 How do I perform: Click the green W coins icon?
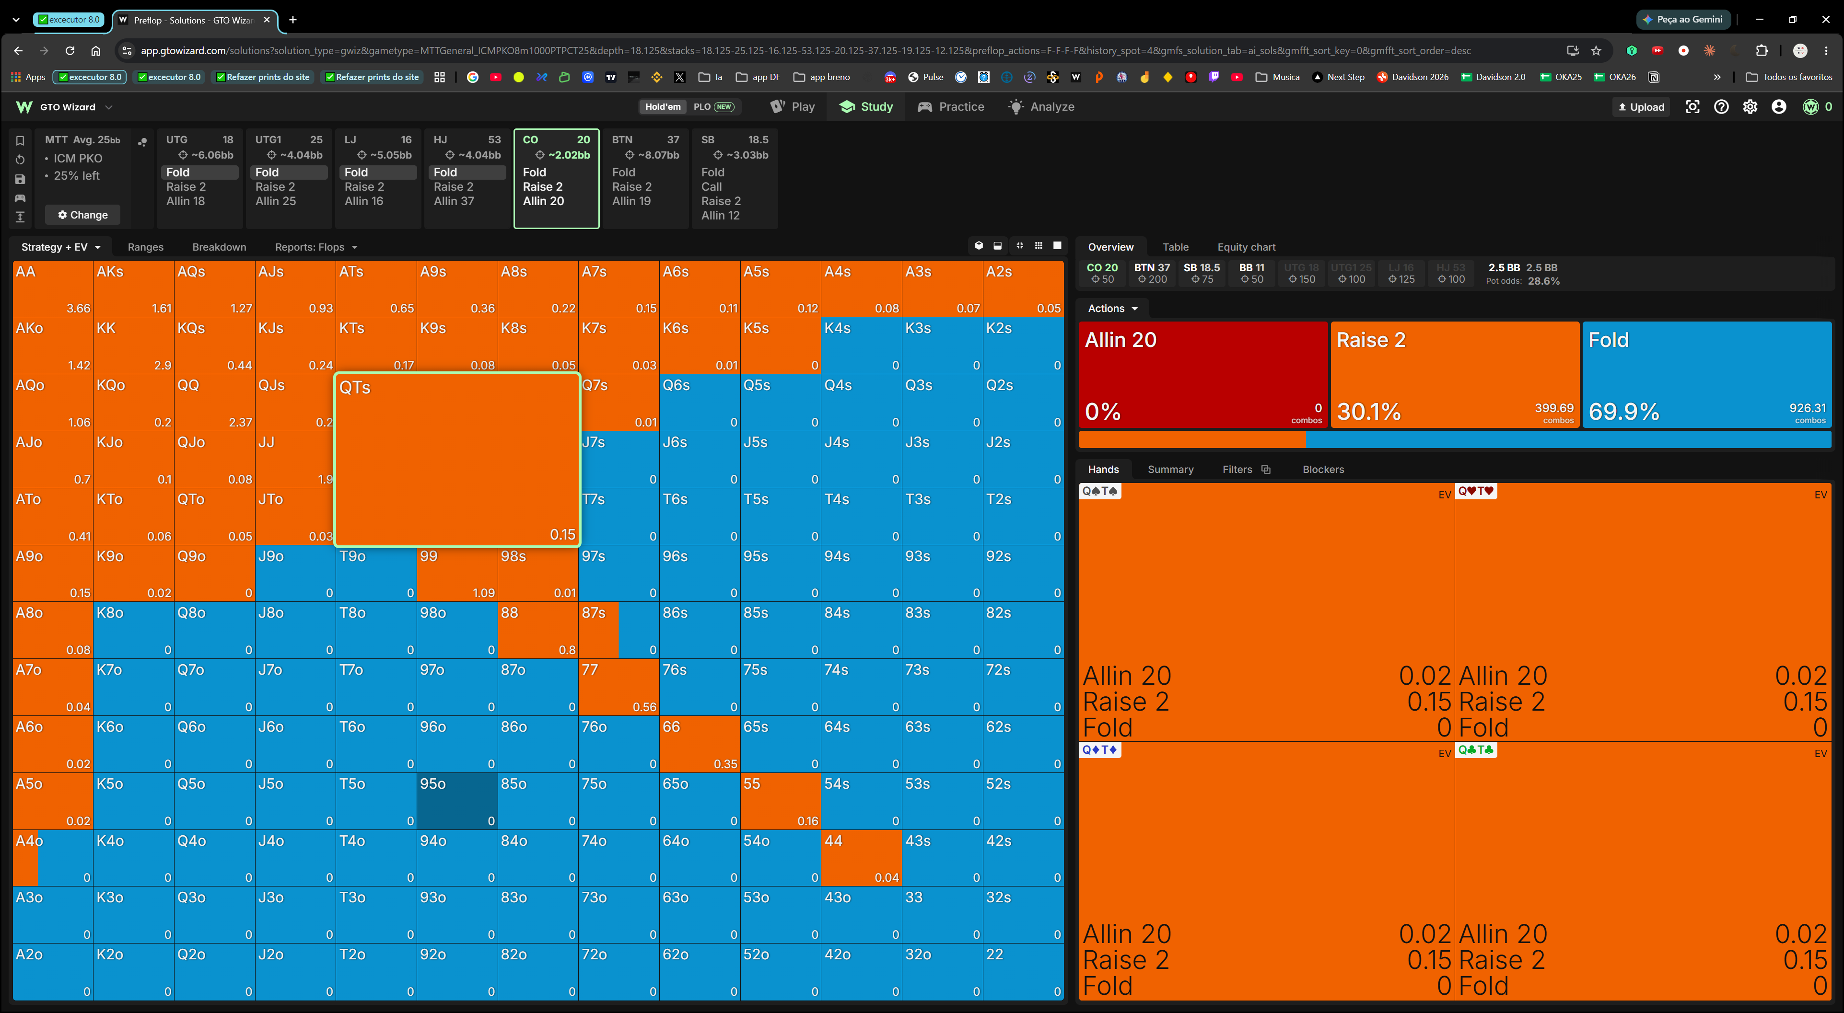tap(1810, 106)
